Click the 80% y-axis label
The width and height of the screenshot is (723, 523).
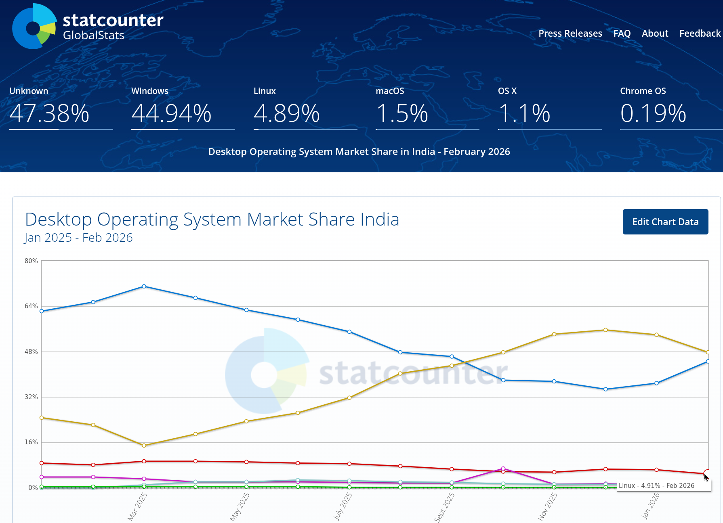coord(31,261)
